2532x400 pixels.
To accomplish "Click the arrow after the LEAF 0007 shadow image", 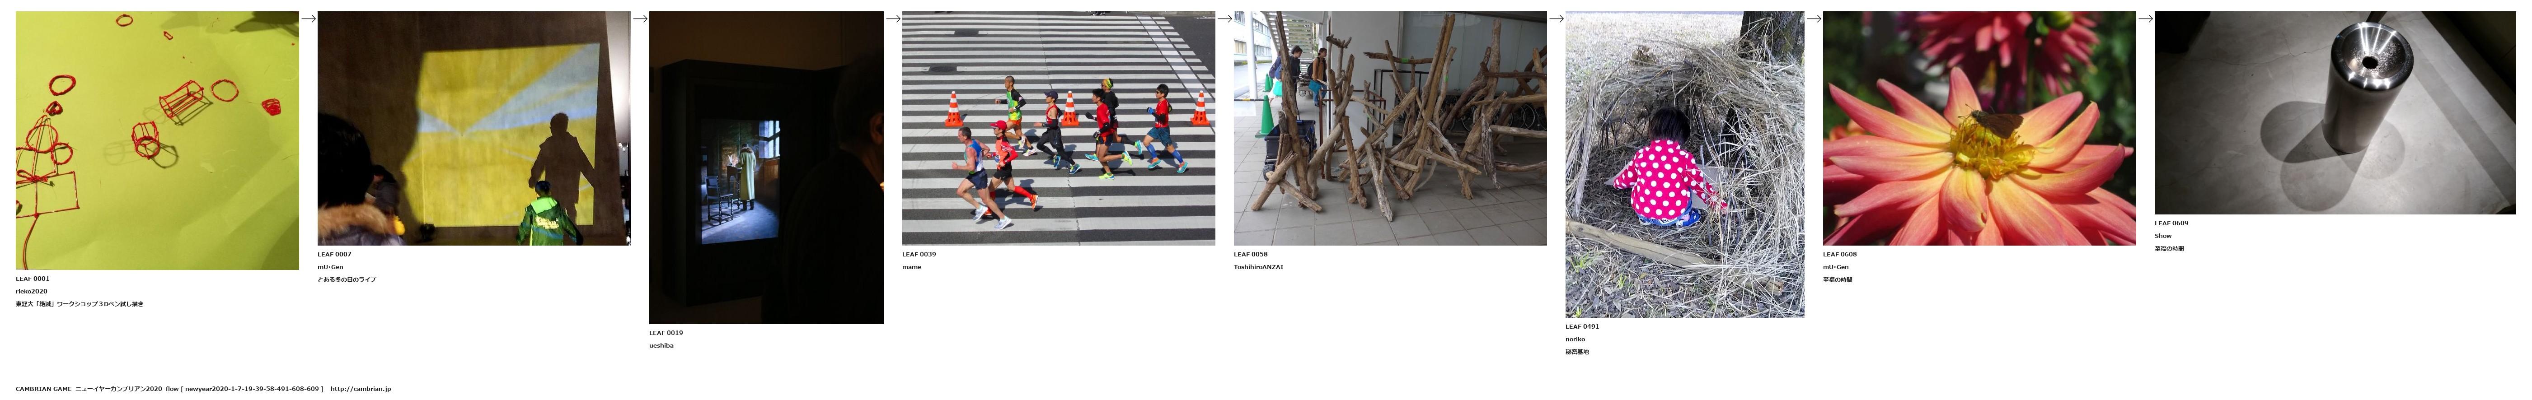I will click(640, 19).
